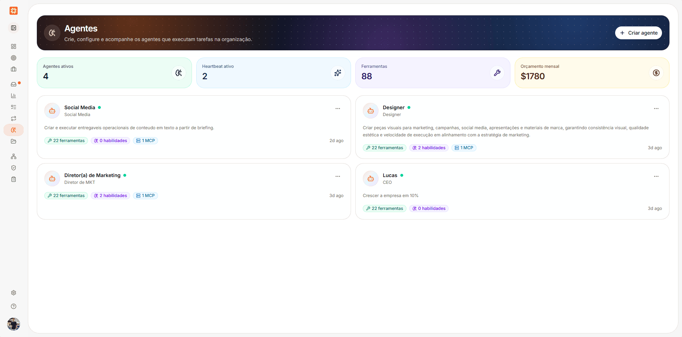
Task: Open the org chart sidebar icon
Action: (14, 156)
